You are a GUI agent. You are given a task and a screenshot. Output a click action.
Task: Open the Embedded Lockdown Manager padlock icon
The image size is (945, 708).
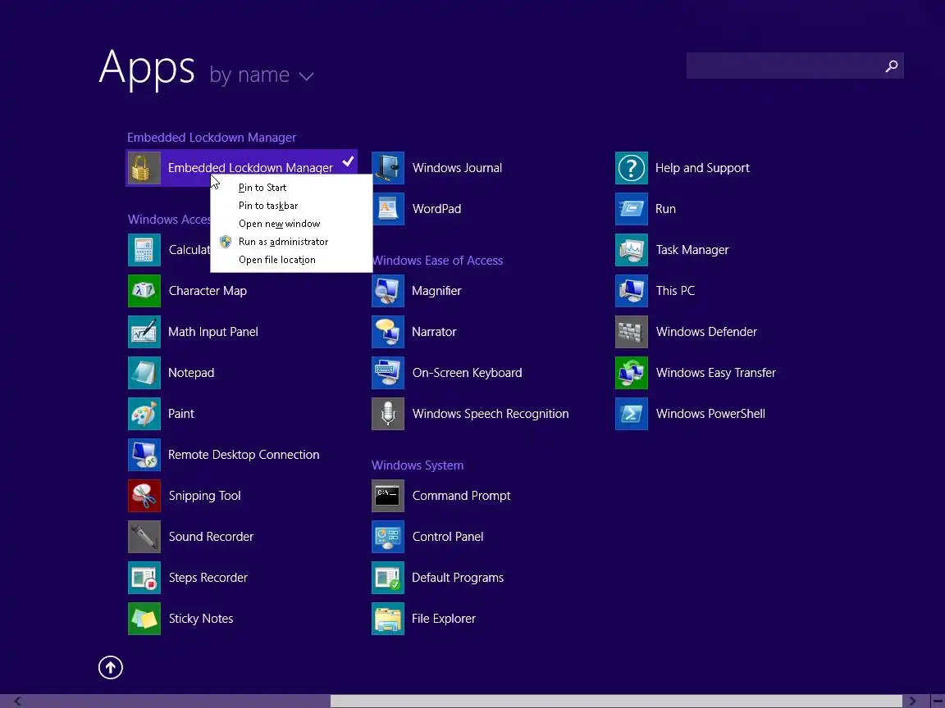[x=144, y=168]
